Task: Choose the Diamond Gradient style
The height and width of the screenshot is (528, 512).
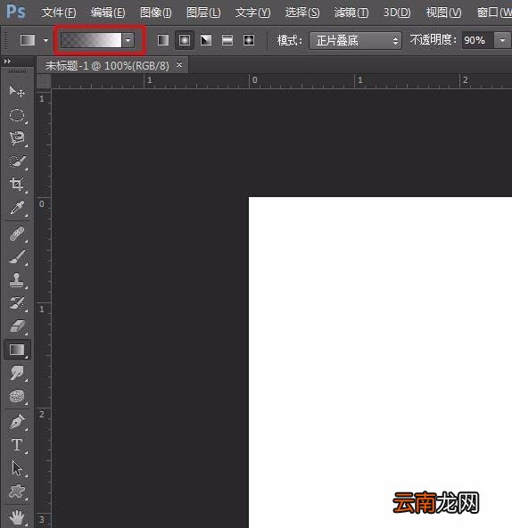Action: [249, 40]
